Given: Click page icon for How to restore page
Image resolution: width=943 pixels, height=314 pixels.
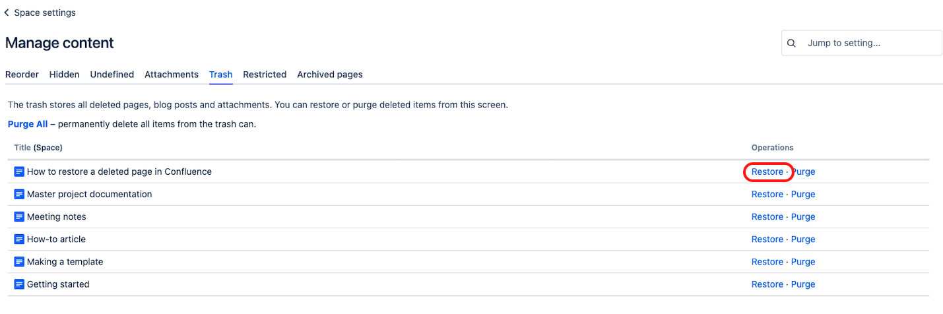Looking at the screenshot, I should click(19, 172).
